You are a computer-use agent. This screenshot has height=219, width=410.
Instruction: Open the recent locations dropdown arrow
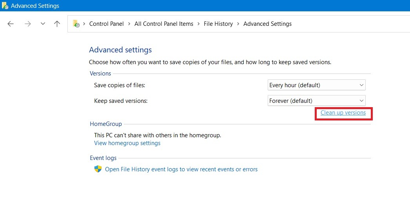coord(43,24)
